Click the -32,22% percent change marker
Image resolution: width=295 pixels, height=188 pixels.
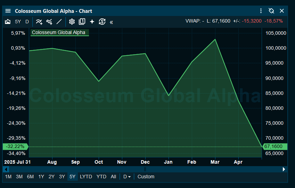click(15, 146)
